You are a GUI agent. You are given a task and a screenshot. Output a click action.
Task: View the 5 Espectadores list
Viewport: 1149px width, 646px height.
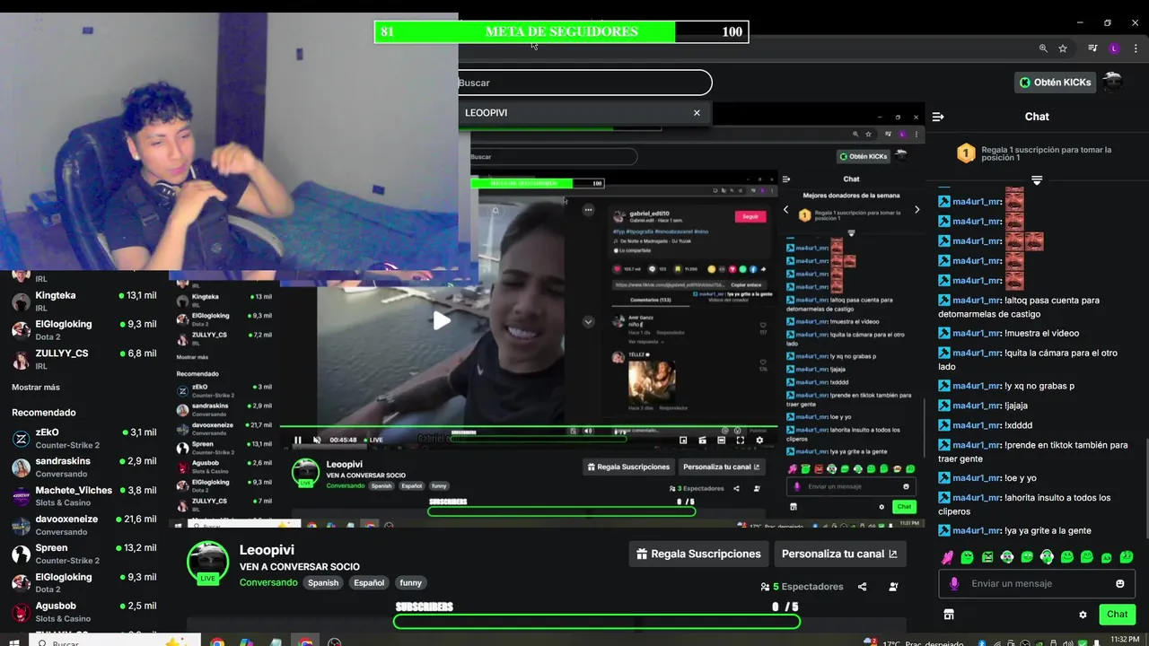coord(802,587)
